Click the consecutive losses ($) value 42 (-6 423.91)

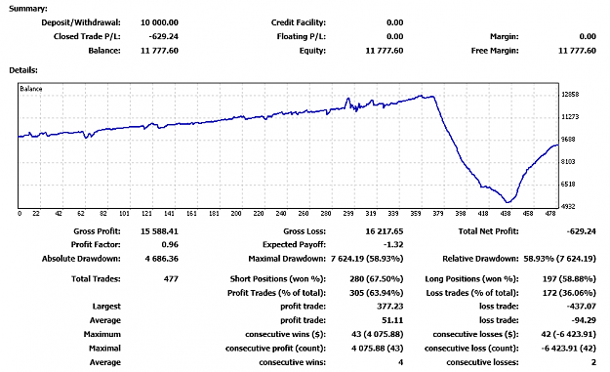(x=568, y=335)
